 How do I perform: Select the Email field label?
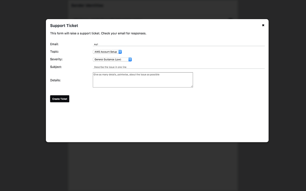(x=54, y=44)
